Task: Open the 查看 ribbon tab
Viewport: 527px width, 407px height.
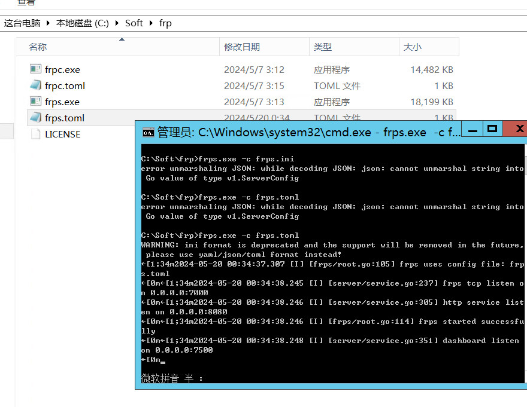Action: tap(26, 2)
